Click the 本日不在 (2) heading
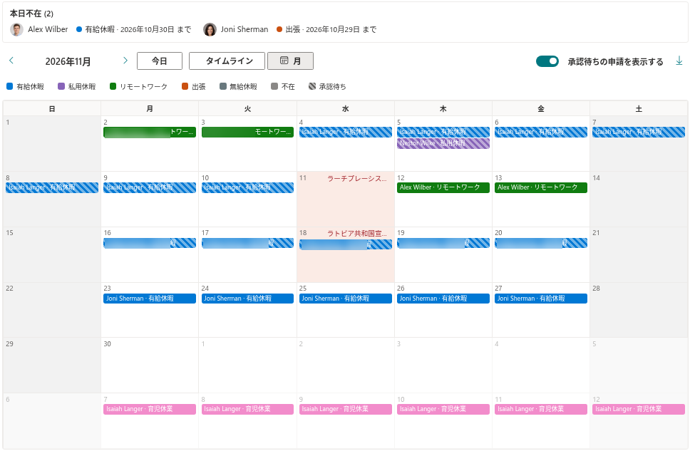This screenshot has height=451, width=695. tap(31, 14)
